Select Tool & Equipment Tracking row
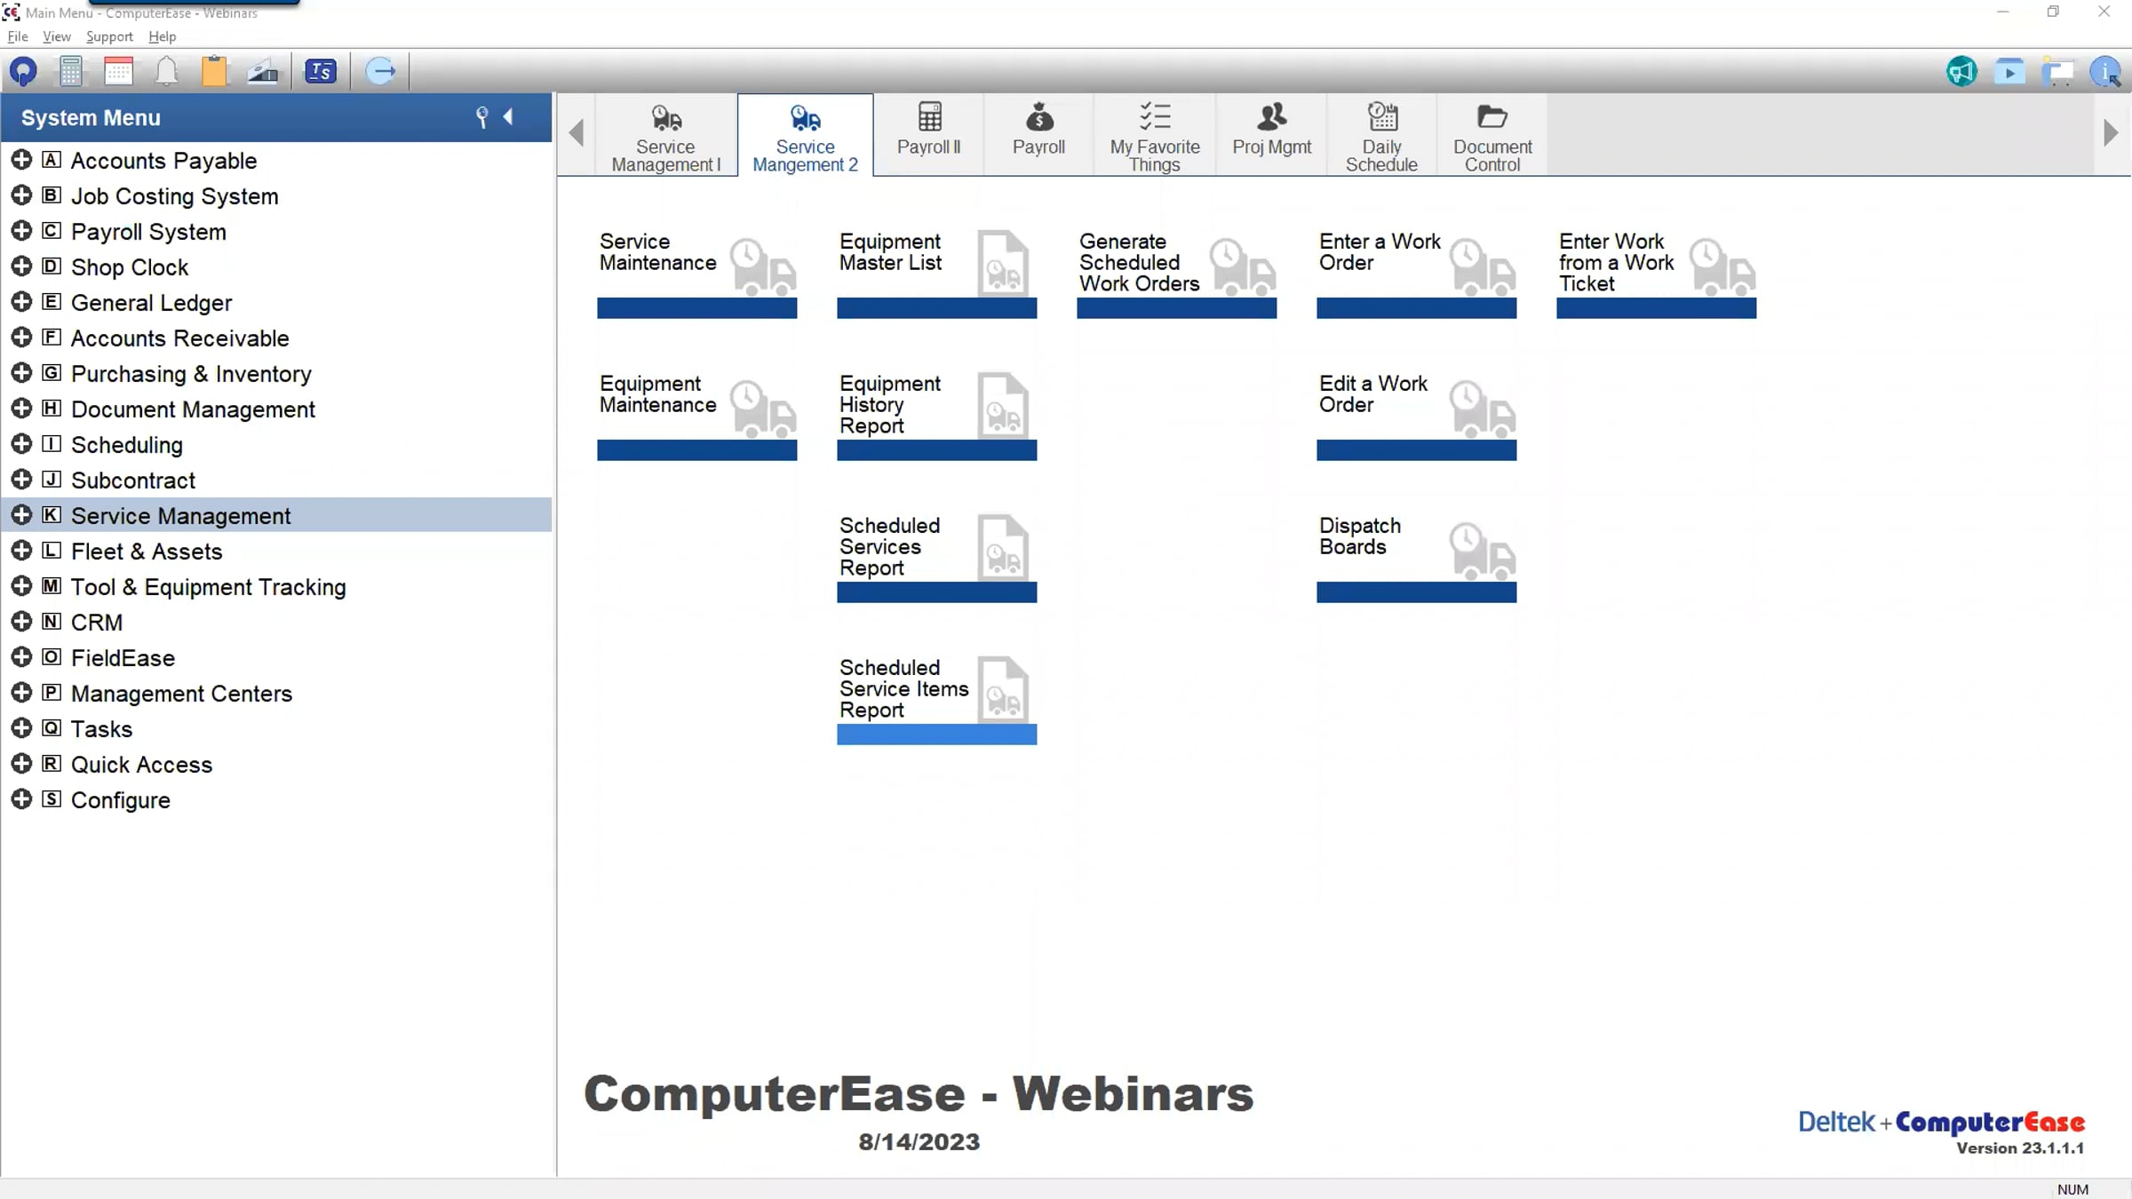Image resolution: width=2132 pixels, height=1199 pixels. (x=276, y=586)
